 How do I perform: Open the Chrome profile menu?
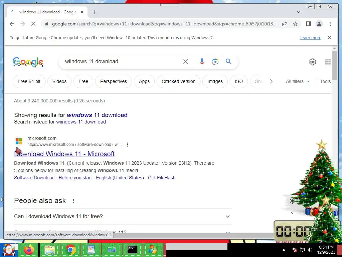319,24
